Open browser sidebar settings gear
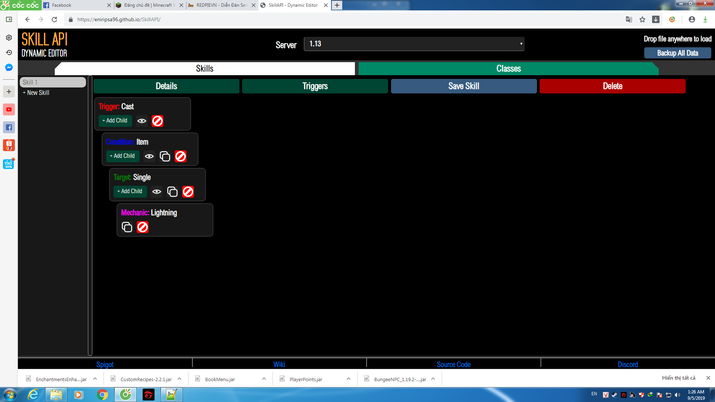Image resolution: width=715 pixels, height=402 pixels. coord(9,38)
